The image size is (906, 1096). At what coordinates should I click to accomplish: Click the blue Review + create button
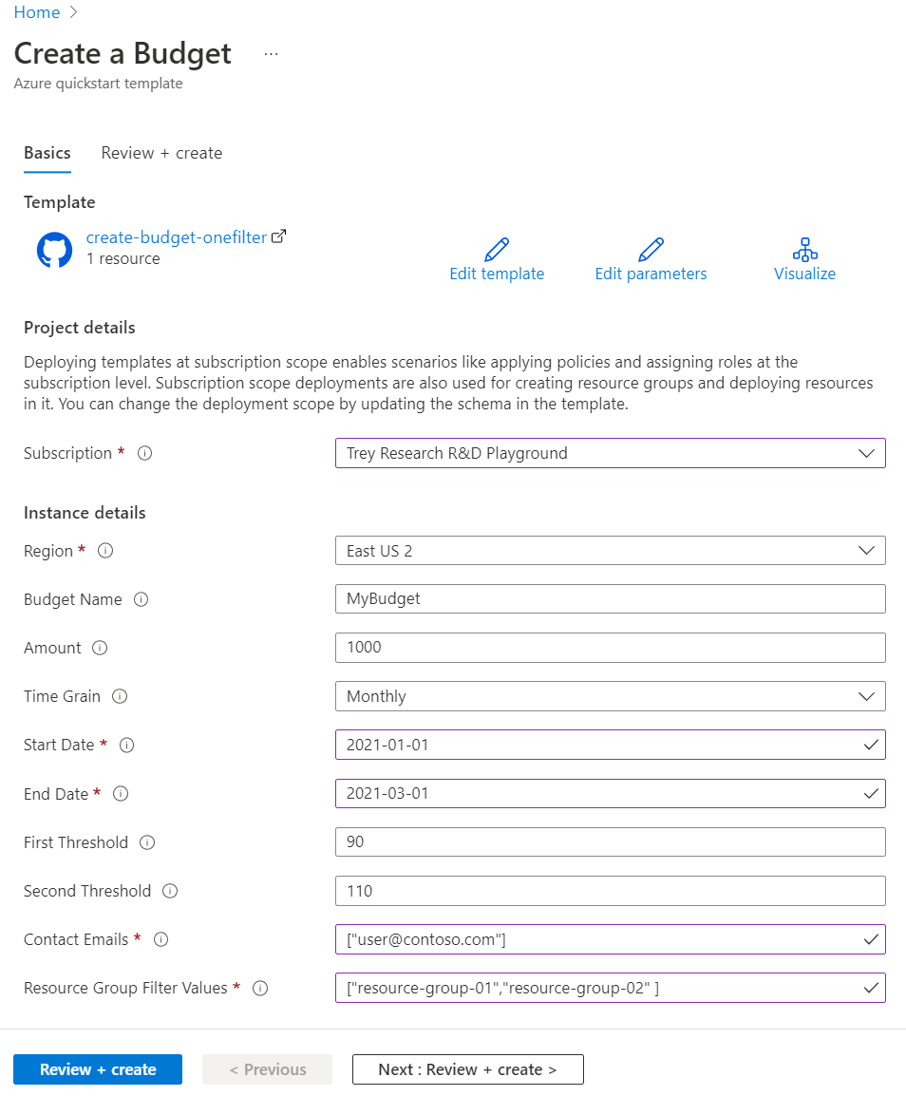coord(98,1069)
